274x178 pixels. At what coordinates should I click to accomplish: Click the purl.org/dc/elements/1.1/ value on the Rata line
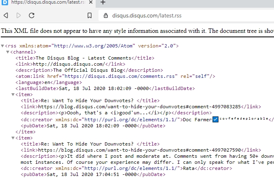click(132, 168)
